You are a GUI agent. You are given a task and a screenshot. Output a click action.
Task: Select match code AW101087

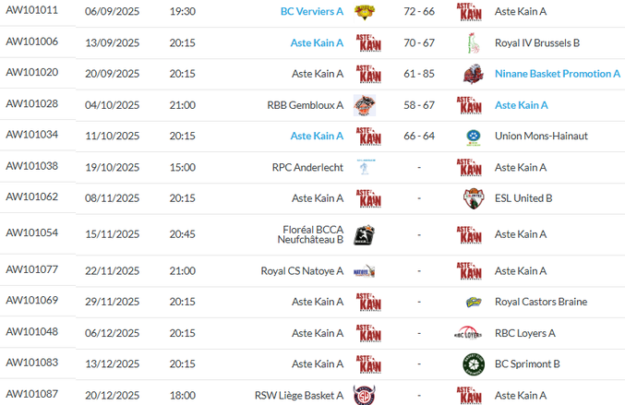pos(32,395)
